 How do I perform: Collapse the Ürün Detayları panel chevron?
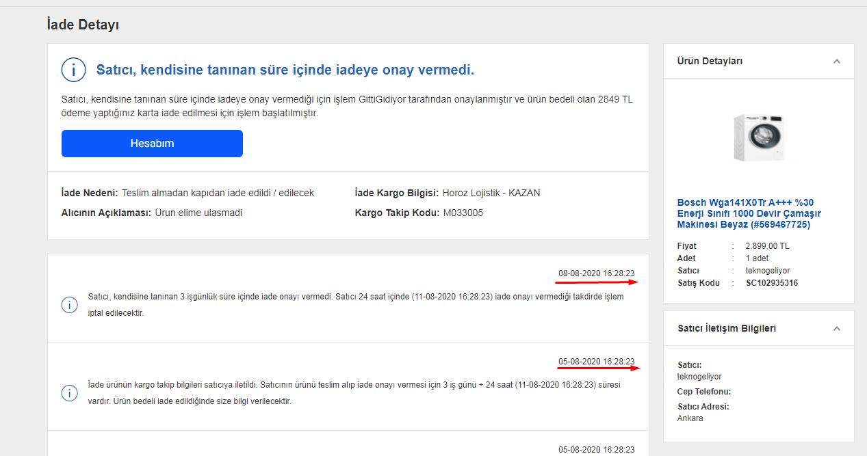click(836, 62)
